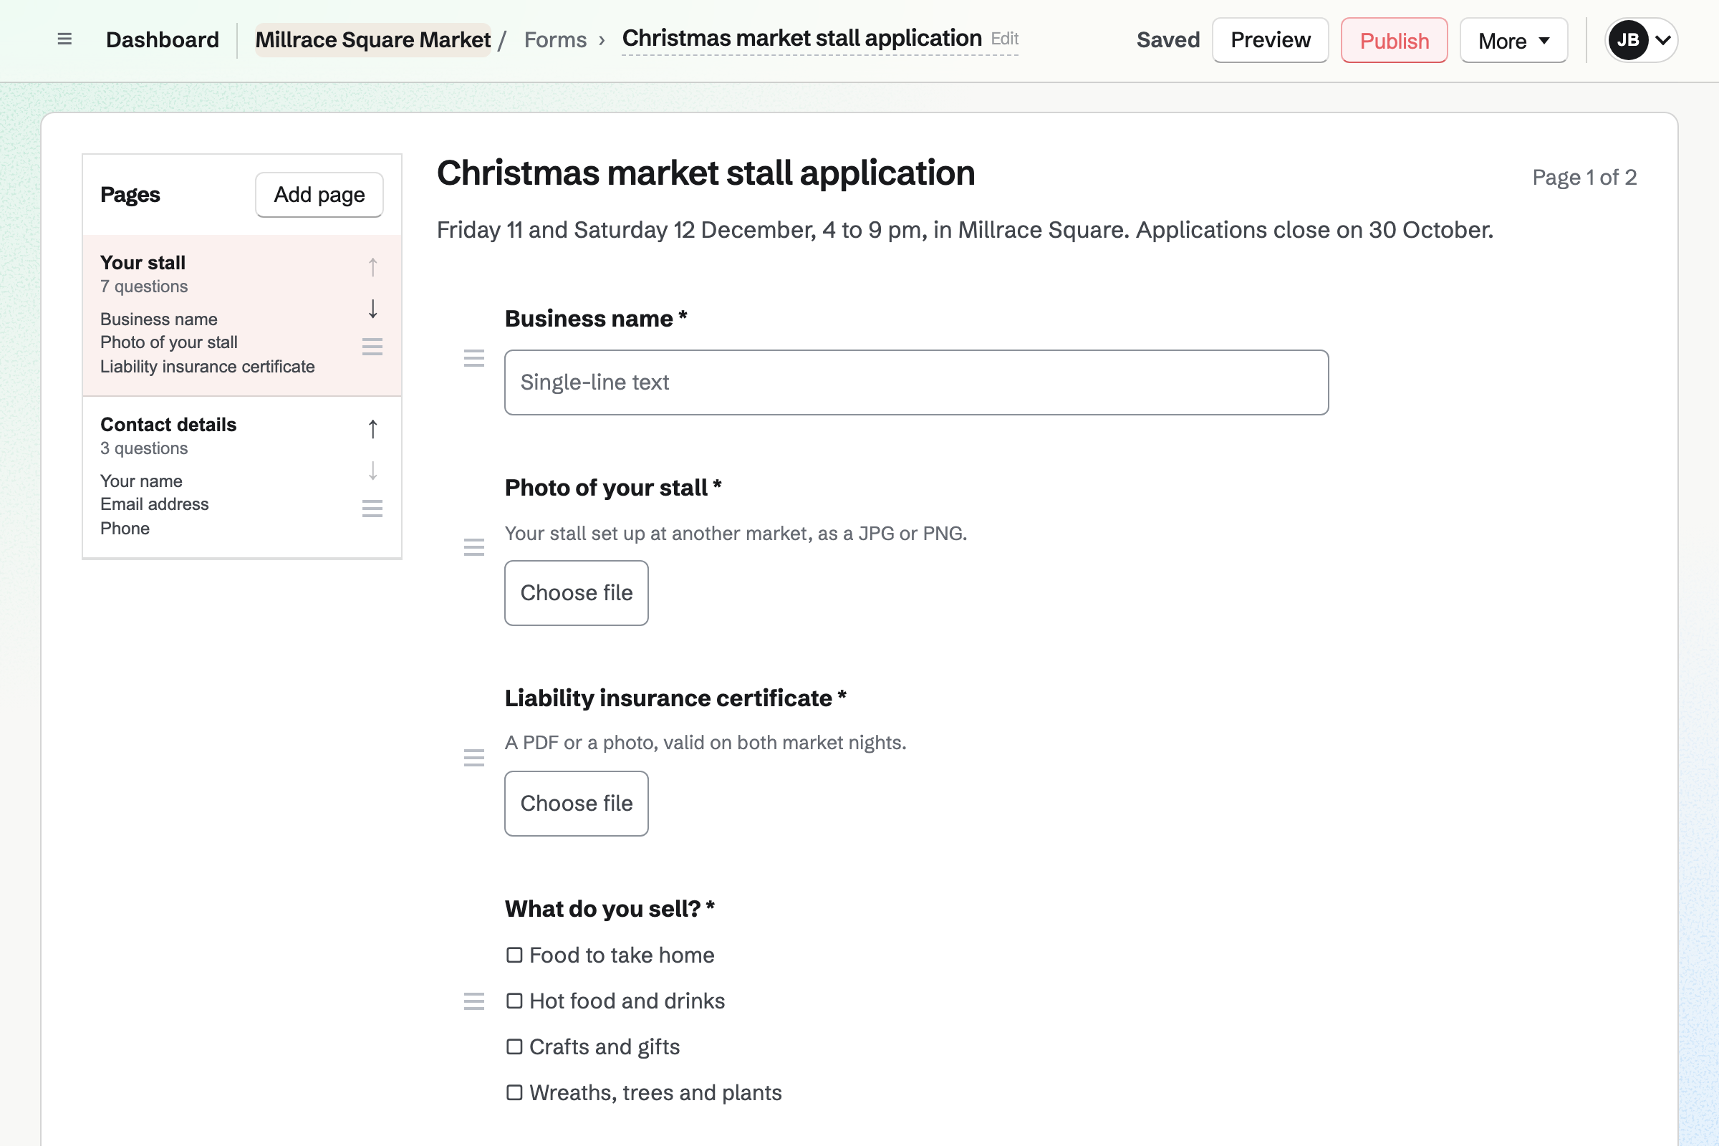The width and height of the screenshot is (1719, 1146).
Task: Click 'Photo of your stall' in Pages list
Action: pyautogui.click(x=169, y=342)
